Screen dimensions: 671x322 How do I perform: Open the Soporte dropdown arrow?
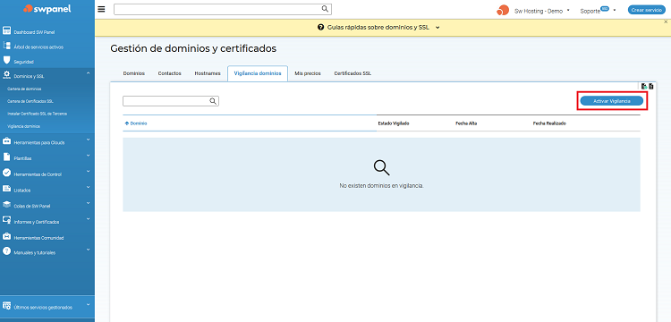point(614,10)
